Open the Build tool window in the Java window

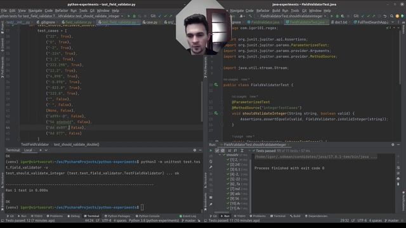(295, 216)
